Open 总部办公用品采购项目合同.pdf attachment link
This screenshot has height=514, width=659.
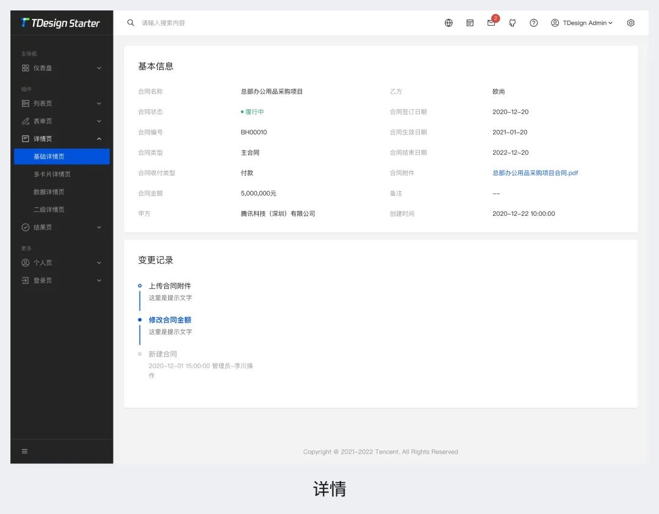535,173
